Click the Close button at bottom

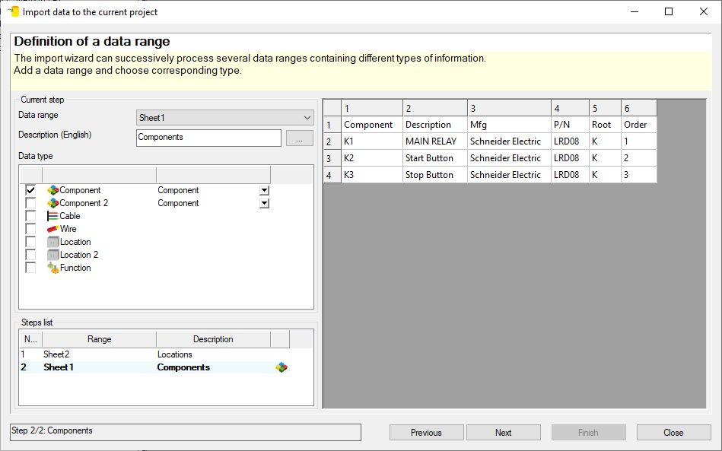[x=673, y=433]
